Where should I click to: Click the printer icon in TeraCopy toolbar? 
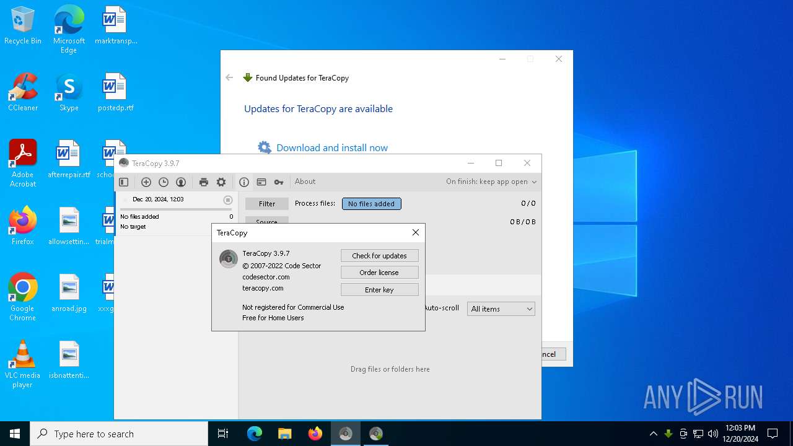click(x=204, y=182)
